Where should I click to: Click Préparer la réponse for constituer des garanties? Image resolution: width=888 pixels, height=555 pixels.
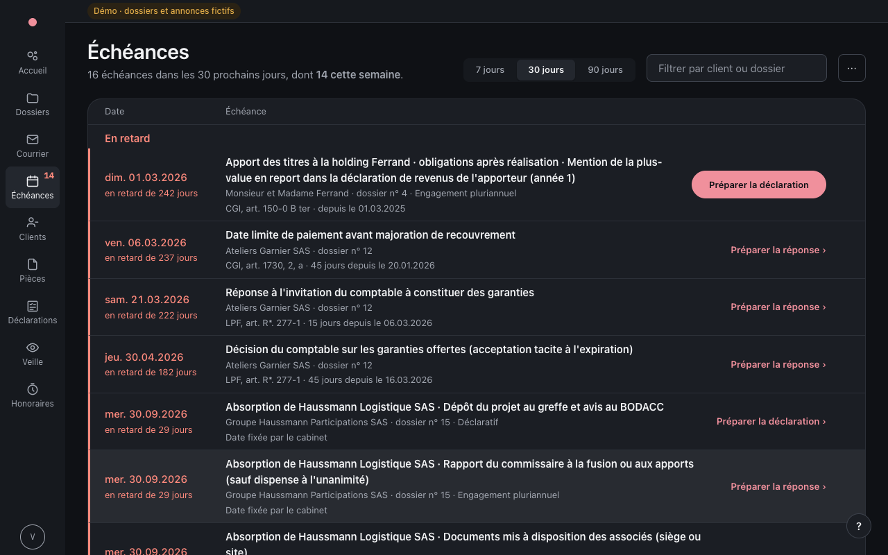coord(778,307)
